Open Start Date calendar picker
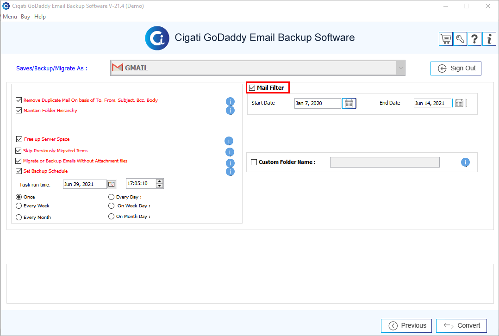The image size is (499, 336). click(x=349, y=103)
